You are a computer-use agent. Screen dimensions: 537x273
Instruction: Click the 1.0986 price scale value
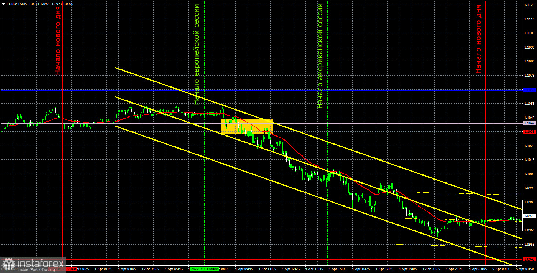pos(529,202)
